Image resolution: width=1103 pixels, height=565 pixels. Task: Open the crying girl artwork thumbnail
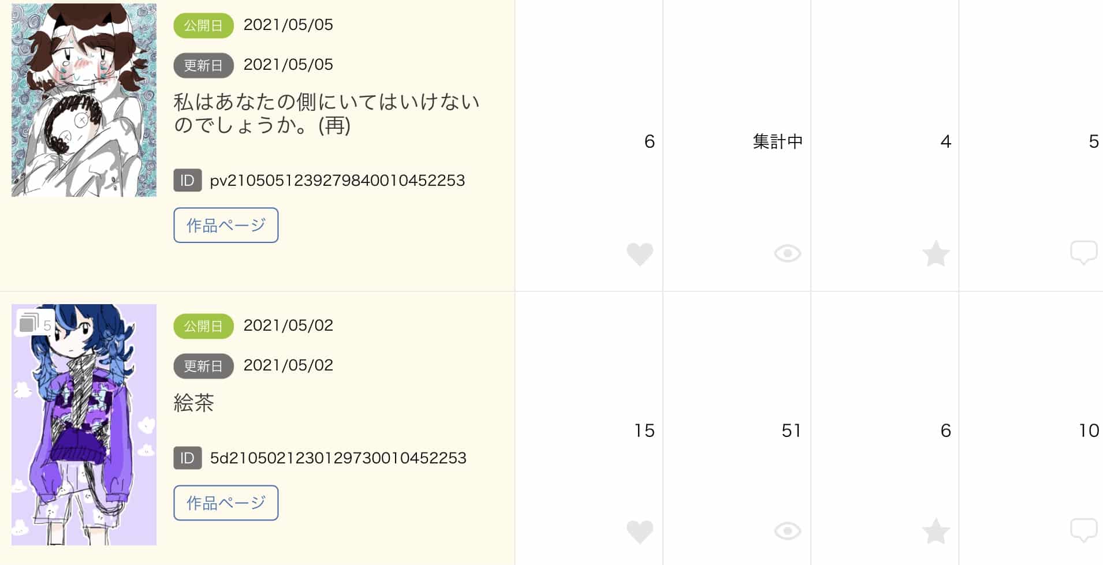tap(84, 100)
